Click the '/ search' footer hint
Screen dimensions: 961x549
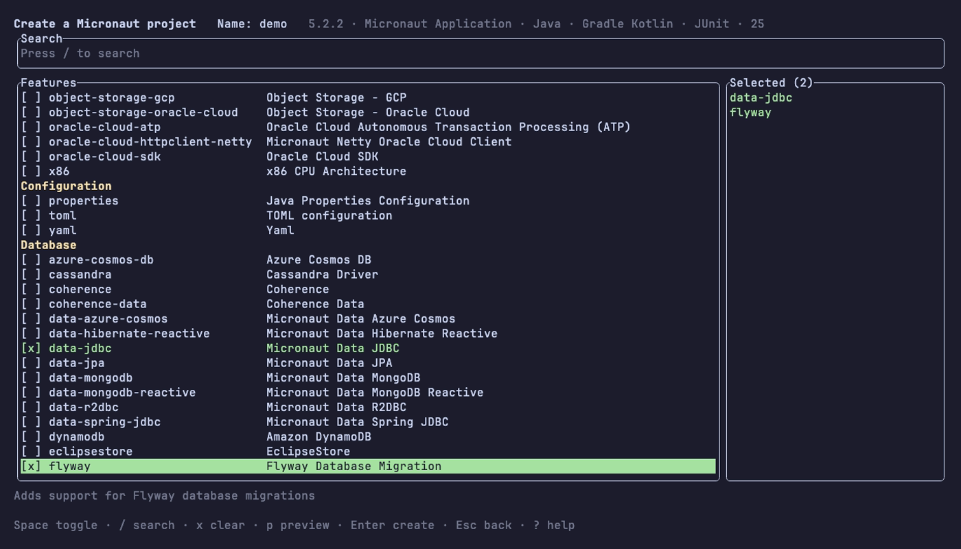point(147,525)
